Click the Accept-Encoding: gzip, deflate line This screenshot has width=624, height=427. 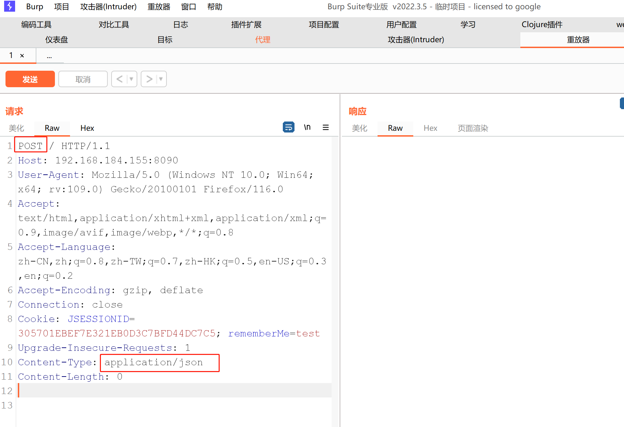point(111,290)
